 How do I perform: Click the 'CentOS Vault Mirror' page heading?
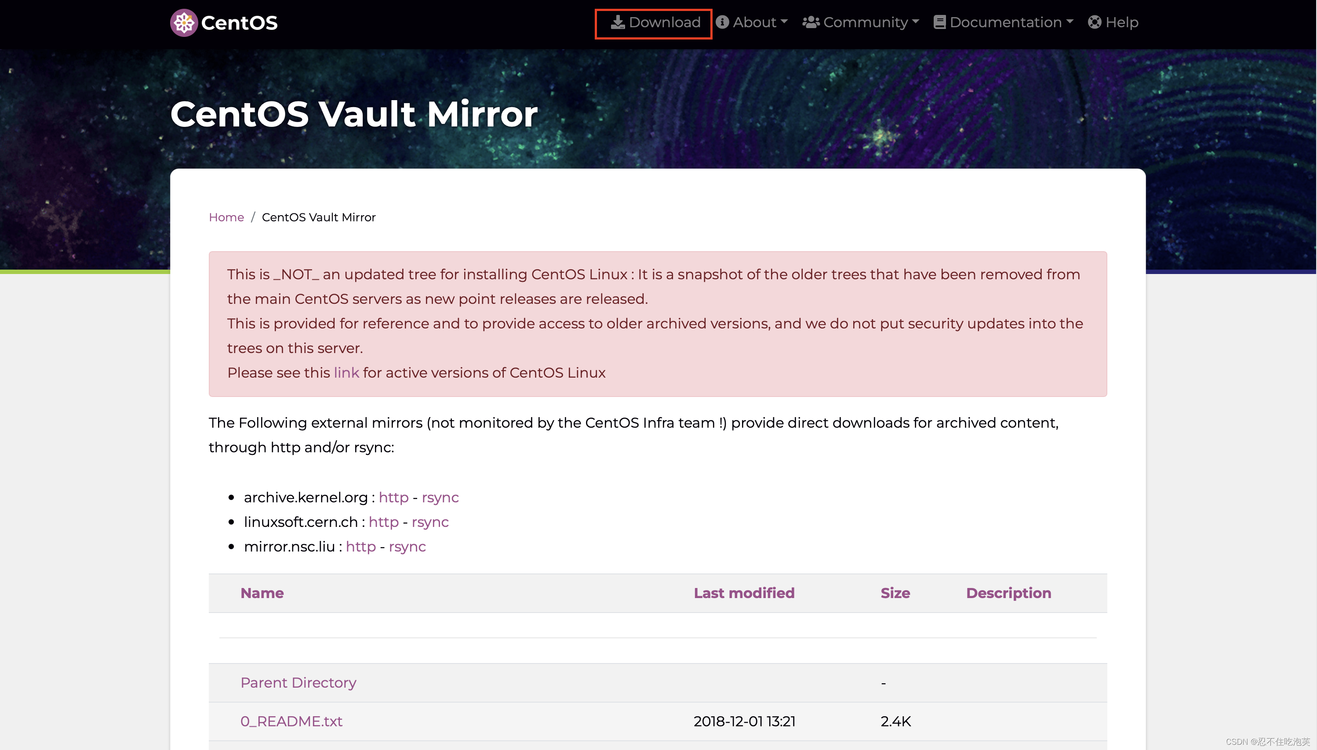354,114
